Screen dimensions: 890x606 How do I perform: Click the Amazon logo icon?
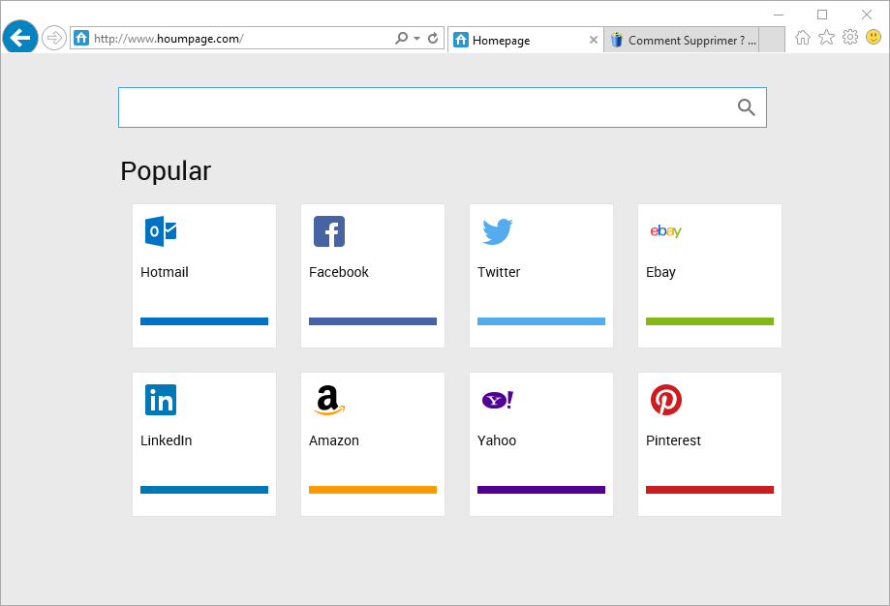click(329, 400)
